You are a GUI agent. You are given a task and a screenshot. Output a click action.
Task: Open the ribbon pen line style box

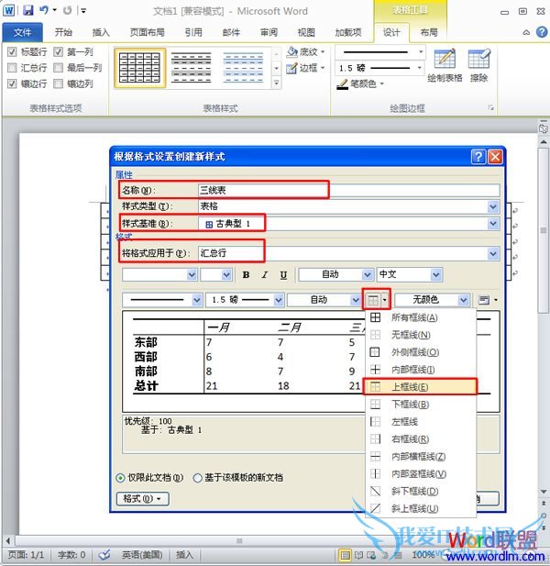[x=380, y=52]
